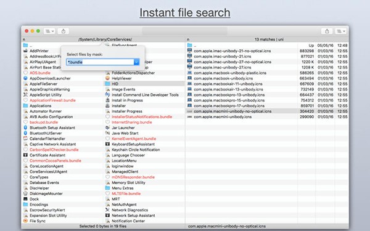The image size is (370, 231).
Task: Select the Menu Extras folder icon
Action: pyautogui.click(x=107, y=188)
